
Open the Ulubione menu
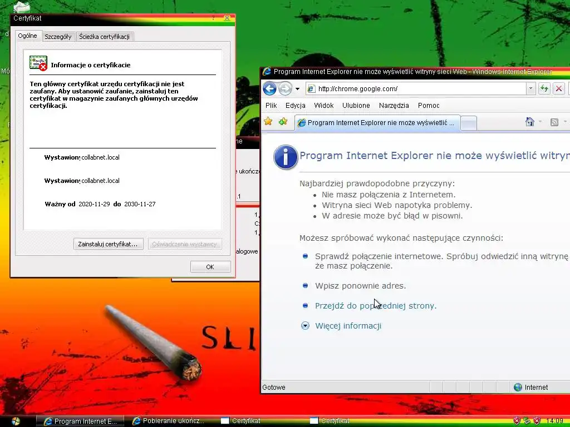tap(356, 105)
